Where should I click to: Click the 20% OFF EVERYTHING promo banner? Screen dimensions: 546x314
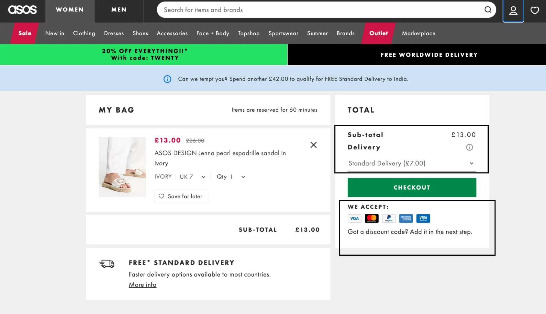coord(144,55)
